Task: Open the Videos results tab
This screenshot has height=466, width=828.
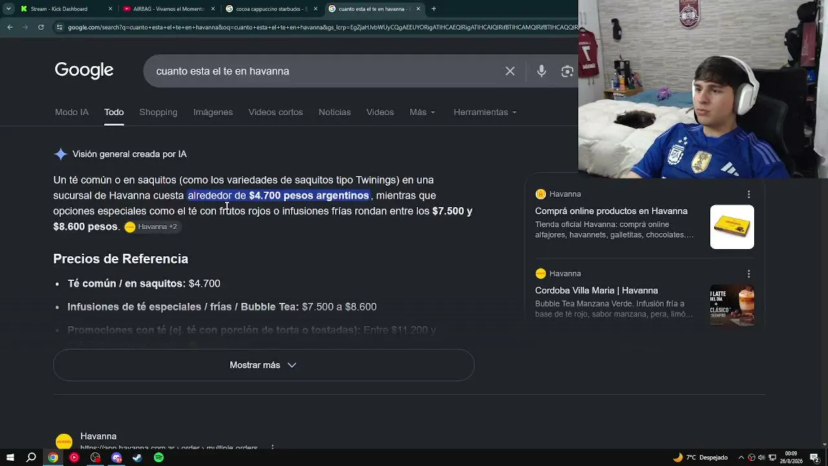Action: point(380,112)
